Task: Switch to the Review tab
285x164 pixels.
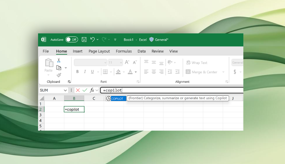Action: pyautogui.click(x=157, y=51)
